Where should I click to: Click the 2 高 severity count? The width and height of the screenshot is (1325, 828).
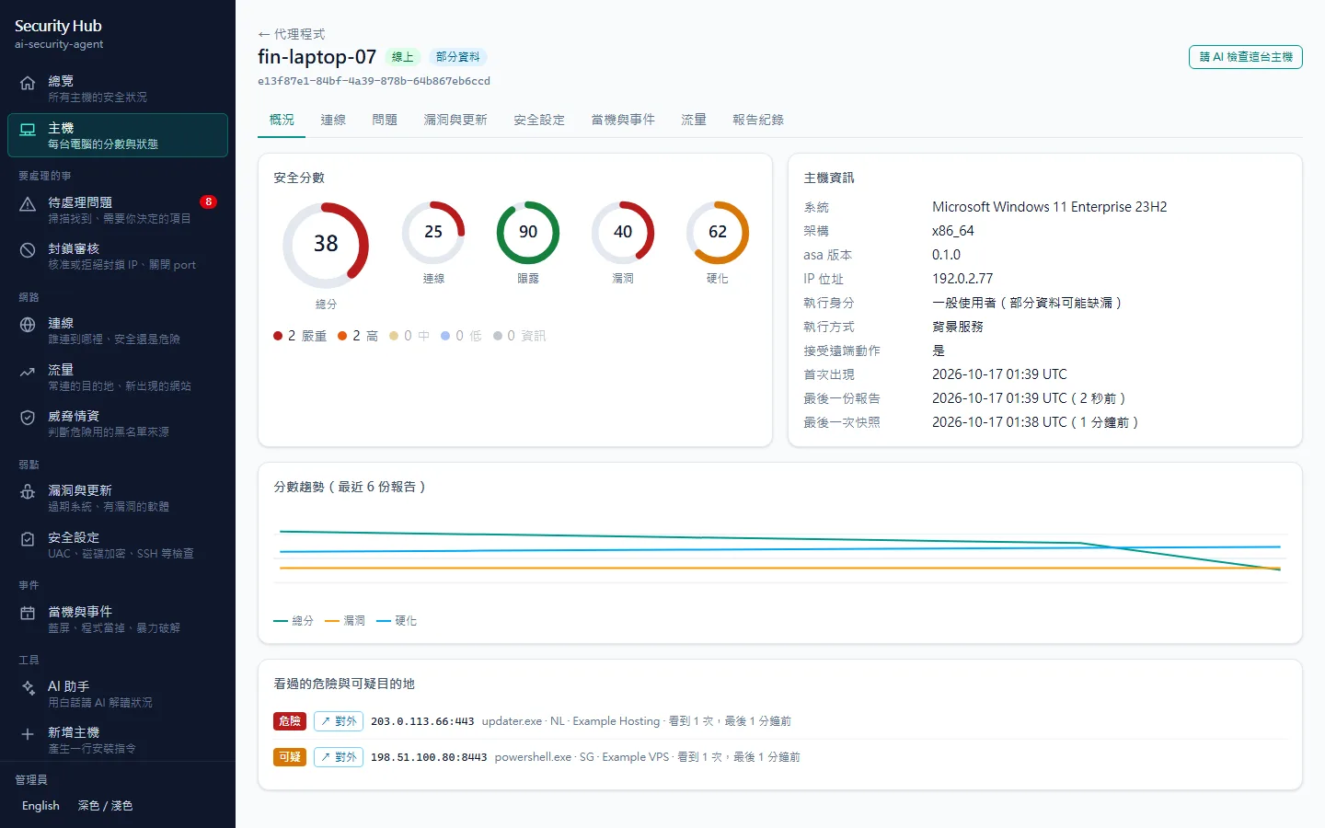pyautogui.click(x=358, y=336)
